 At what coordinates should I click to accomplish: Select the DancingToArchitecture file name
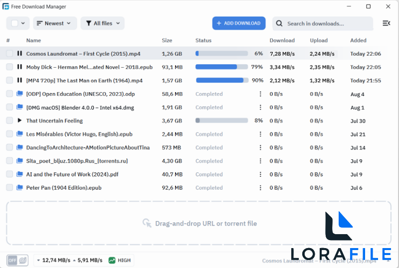point(88,147)
